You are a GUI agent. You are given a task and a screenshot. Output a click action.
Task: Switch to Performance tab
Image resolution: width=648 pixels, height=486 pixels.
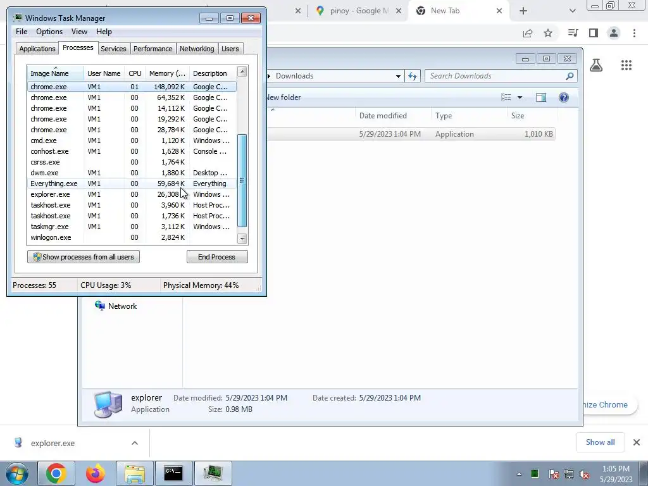point(153,49)
